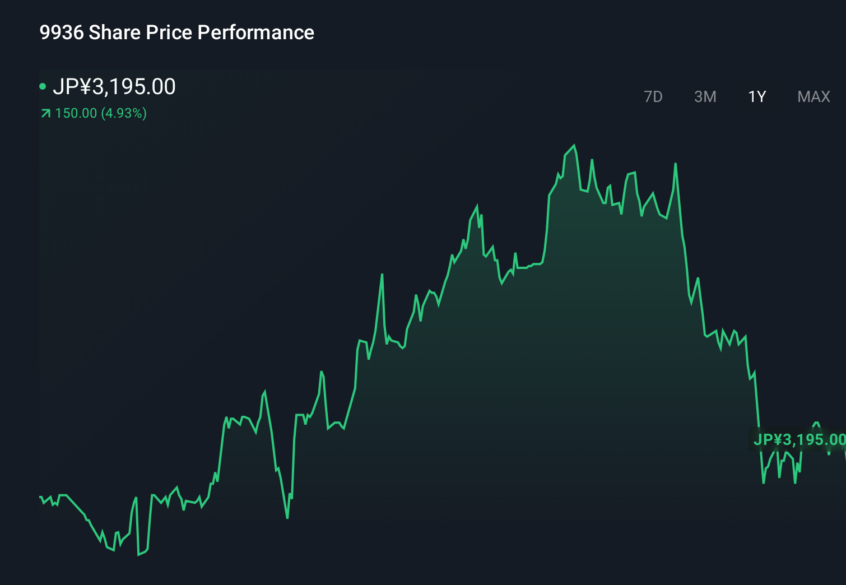The height and width of the screenshot is (585, 846).
Task: Select the MAX time range
Action: [813, 96]
